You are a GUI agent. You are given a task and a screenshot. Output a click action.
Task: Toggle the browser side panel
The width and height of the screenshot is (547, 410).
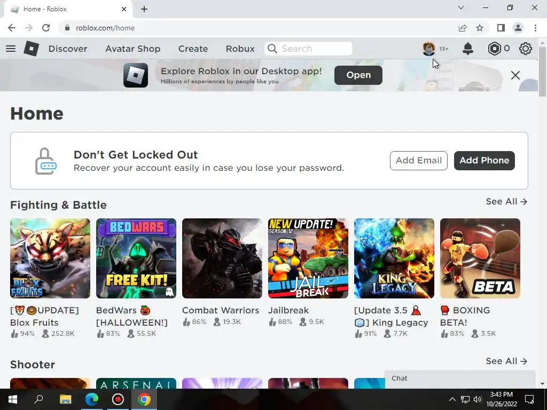pyautogui.click(x=501, y=28)
